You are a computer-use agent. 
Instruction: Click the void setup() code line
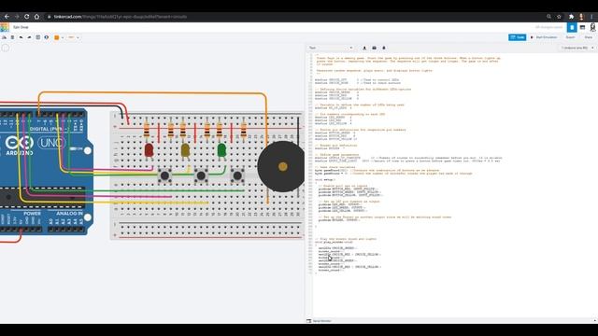pyautogui.click(x=325, y=180)
